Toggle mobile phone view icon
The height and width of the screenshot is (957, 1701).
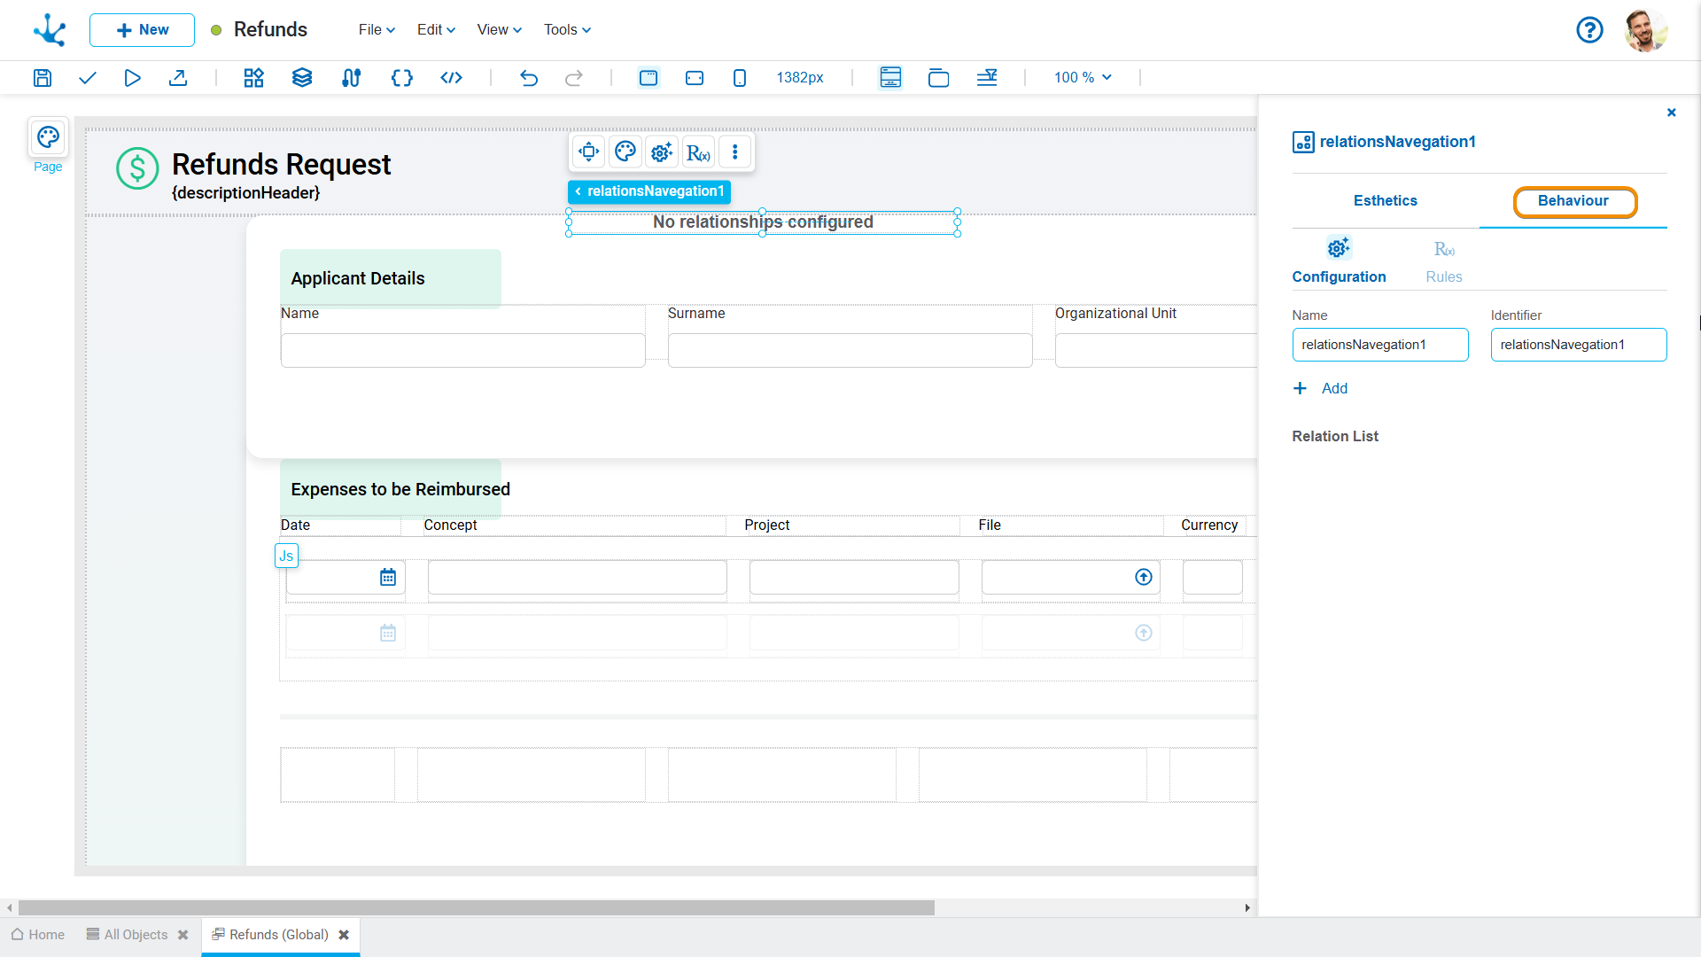[740, 78]
